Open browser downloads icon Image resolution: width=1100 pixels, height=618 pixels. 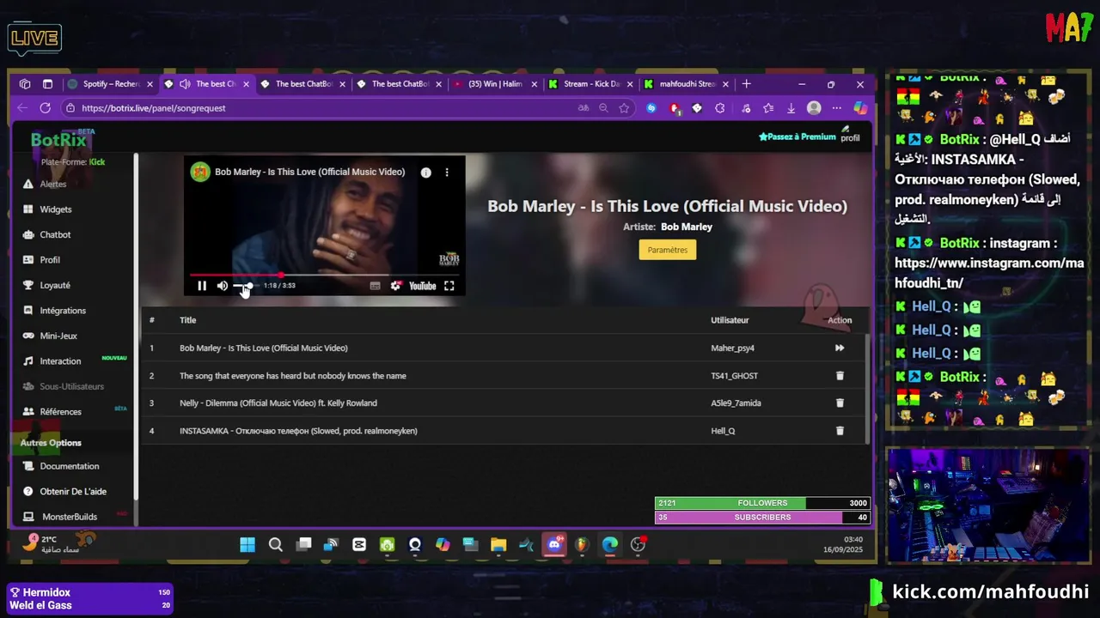coord(791,108)
